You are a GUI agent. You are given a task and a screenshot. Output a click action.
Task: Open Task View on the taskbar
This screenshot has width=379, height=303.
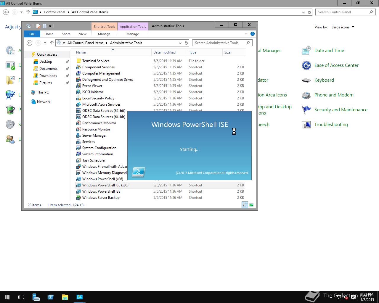(x=21, y=297)
